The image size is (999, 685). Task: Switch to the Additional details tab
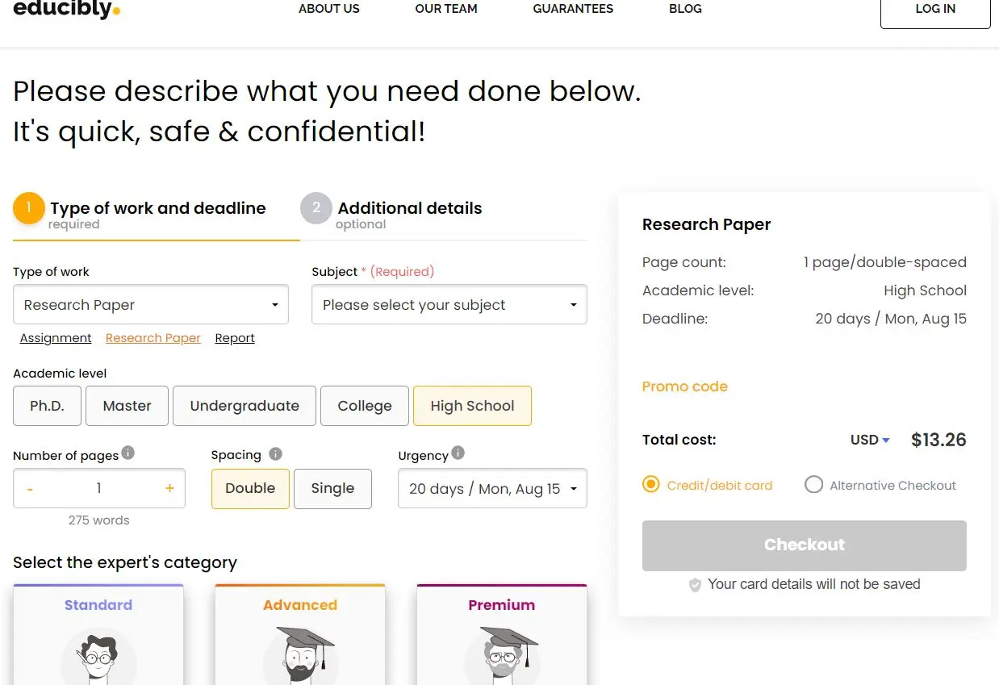(409, 209)
